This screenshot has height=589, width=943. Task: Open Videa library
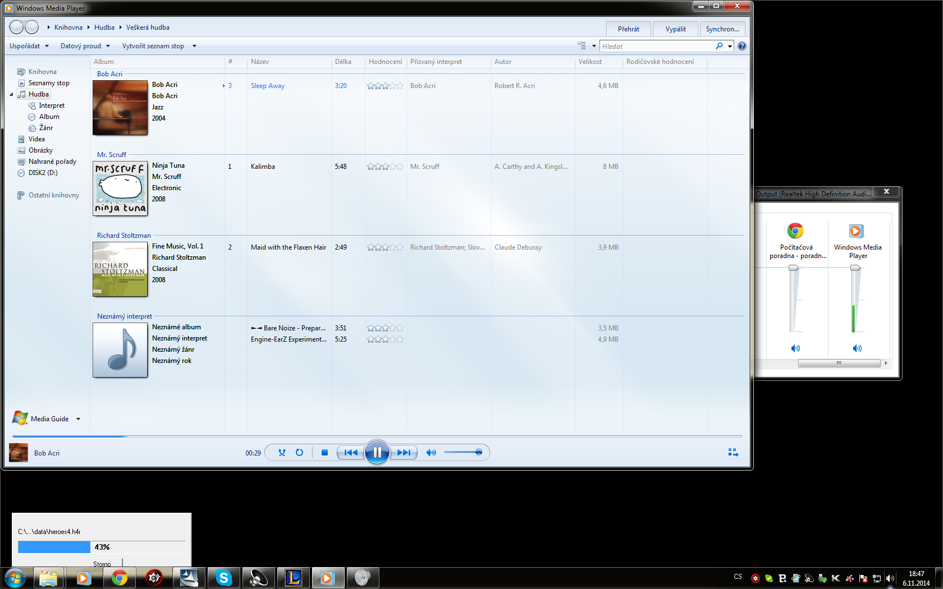[36, 139]
